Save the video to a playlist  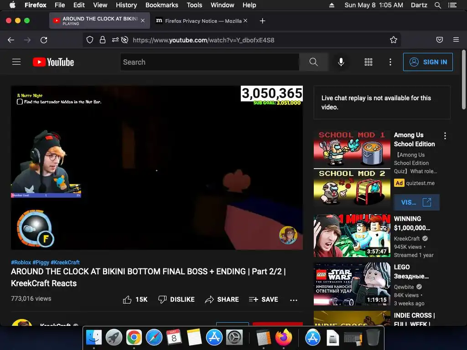pyautogui.click(x=263, y=299)
